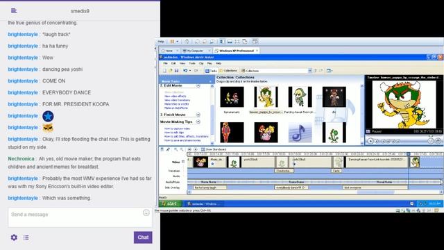444x250 pixels.
Task: Select the Bananamario clip thumbnail
Action: pyautogui.click(x=232, y=97)
